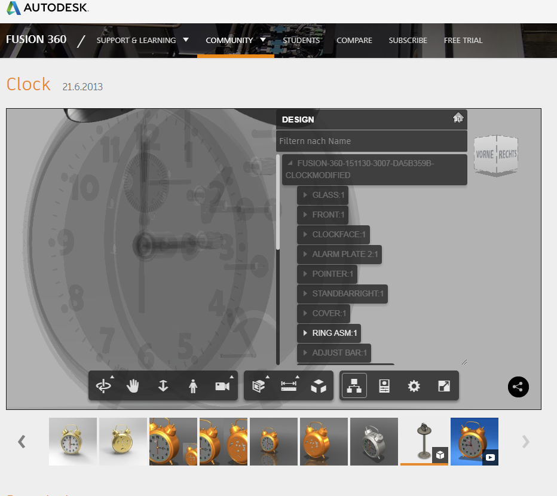Go to Fusion 360 home link
Screen dimensions: 557x496
pyautogui.click(x=36, y=39)
